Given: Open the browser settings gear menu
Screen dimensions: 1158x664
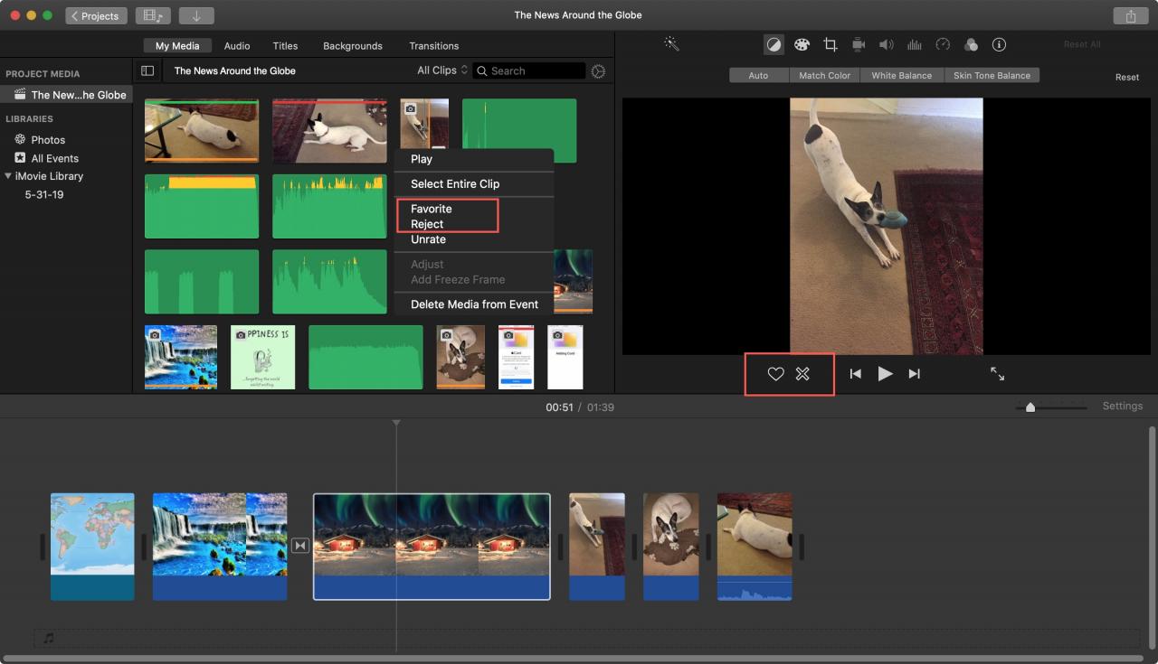Looking at the screenshot, I should (598, 71).
